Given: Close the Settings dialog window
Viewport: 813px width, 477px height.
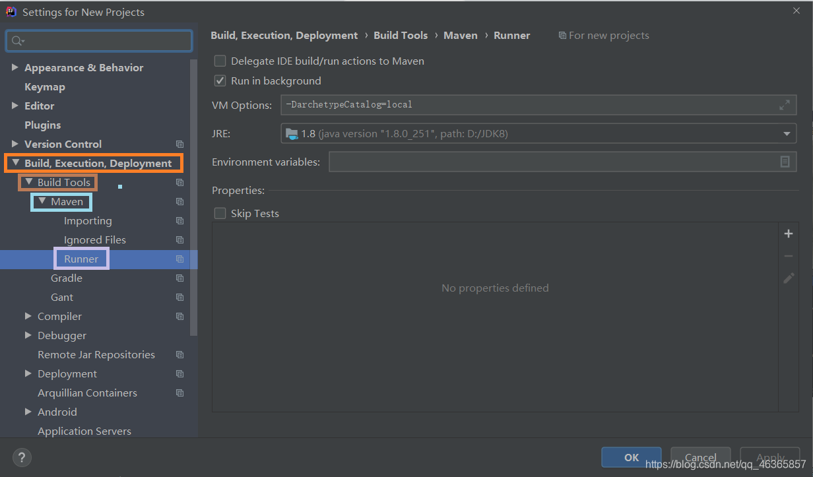Looking at the screenshot, I should tap(797, 10).
